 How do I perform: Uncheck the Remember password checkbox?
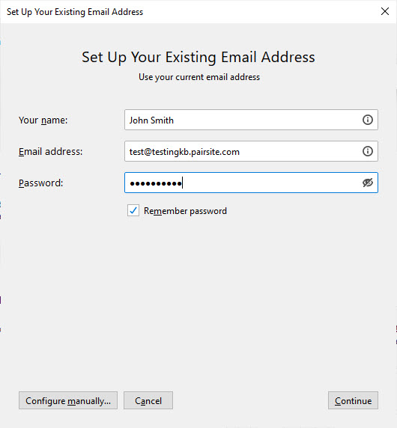[x=133, y=210]
